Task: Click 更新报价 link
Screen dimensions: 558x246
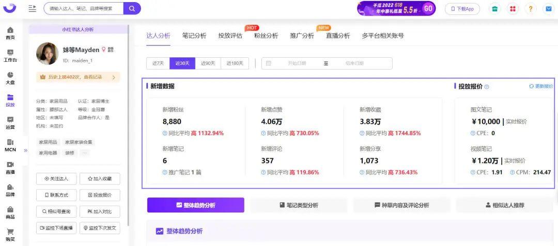Action: tap(541, 86)
